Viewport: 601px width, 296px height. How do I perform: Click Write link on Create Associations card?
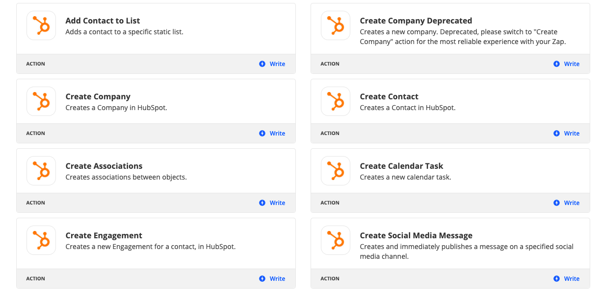point(277,203)
